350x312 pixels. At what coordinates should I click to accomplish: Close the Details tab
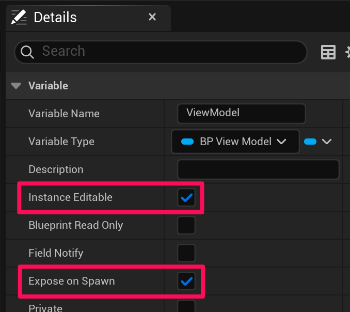click(152, 17)
